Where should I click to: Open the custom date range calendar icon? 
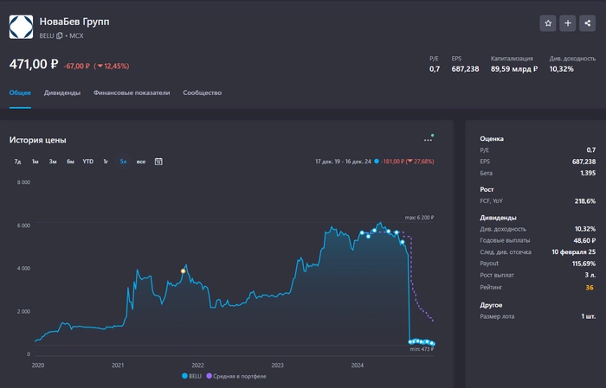pyautogui.click(x=158, y=162)
